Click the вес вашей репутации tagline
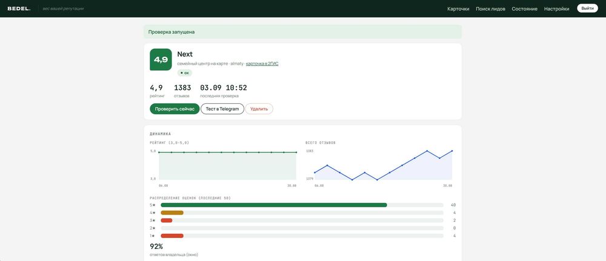 (x=63, y=8)
